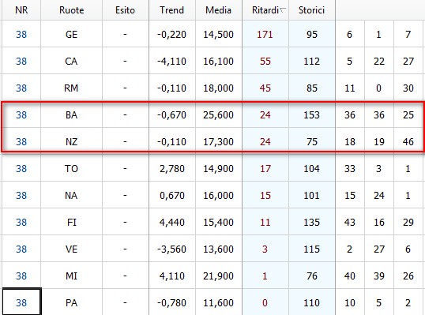Viewport: 425px width, 315px height.
Task: Toggle the sort arrow beside Ritardi
Action: click(283, 10)
